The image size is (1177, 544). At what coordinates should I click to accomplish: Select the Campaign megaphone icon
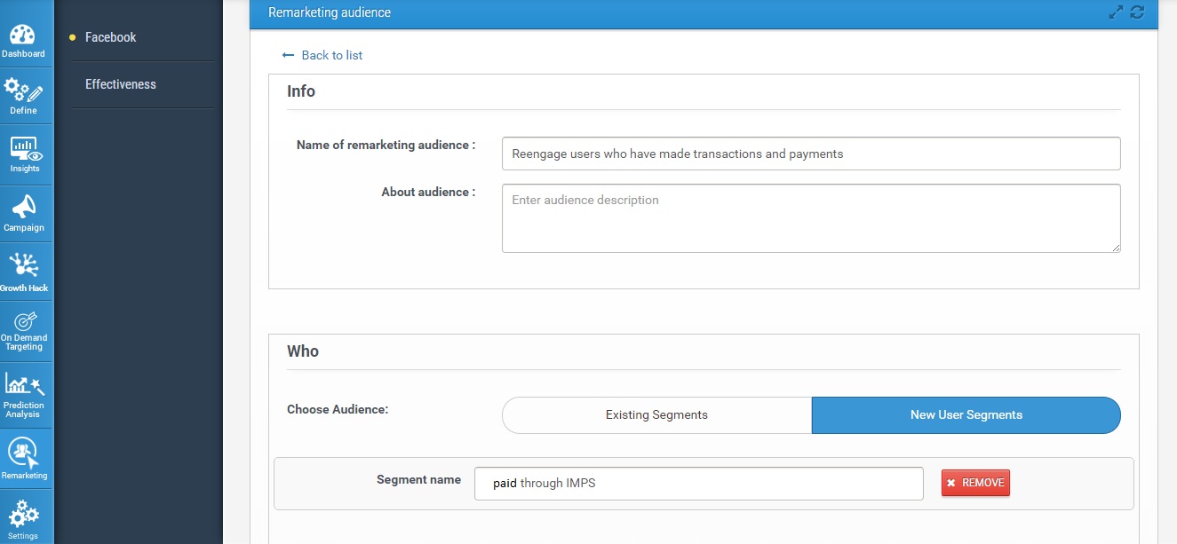[x=23, y=209]
